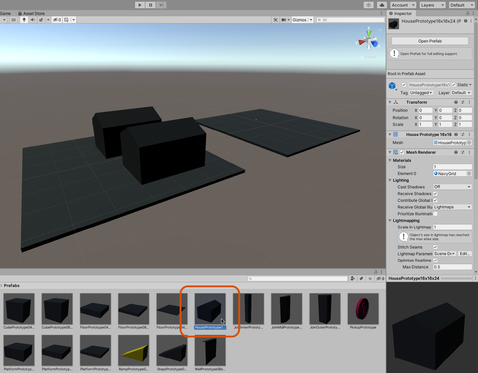Open the Default layout dropdown
Screen dimensions: 478x373
[x=462, y=5]
